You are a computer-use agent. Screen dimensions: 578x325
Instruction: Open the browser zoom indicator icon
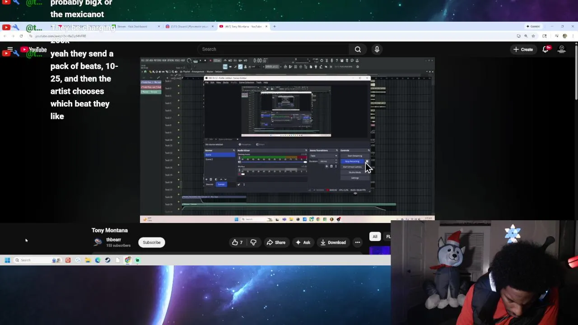point(526,36)
